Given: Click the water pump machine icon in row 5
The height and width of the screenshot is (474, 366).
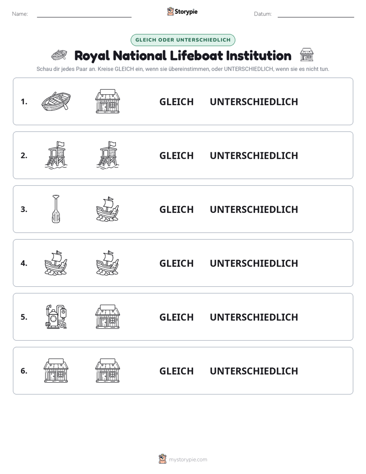Looking at the screenshot, I should pyautogui.click(x=56, y=317).
